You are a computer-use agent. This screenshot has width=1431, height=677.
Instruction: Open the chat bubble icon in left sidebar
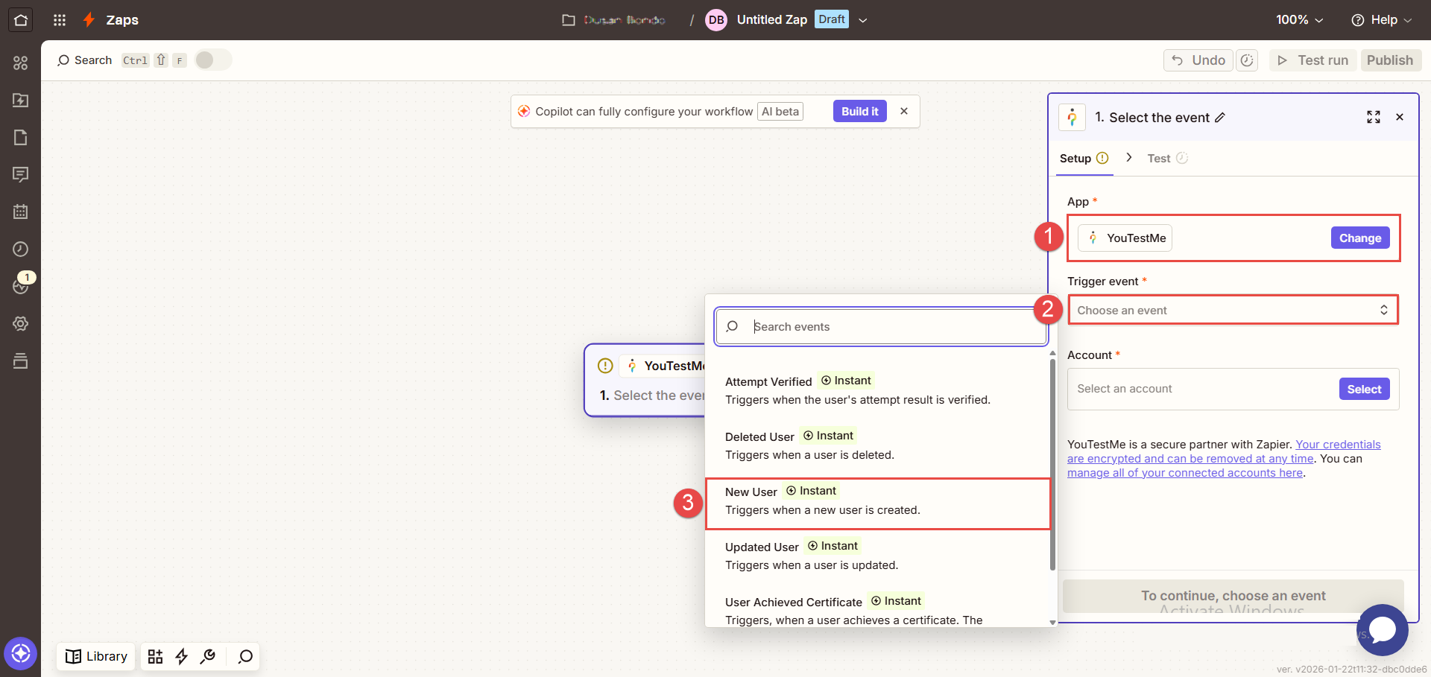point(20,175)
